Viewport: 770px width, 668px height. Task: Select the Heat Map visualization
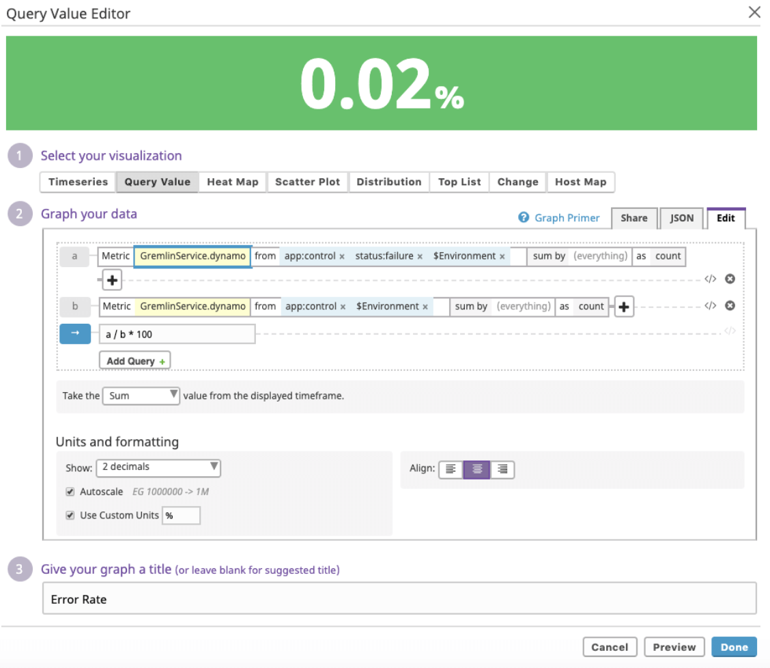pos(233,182)
